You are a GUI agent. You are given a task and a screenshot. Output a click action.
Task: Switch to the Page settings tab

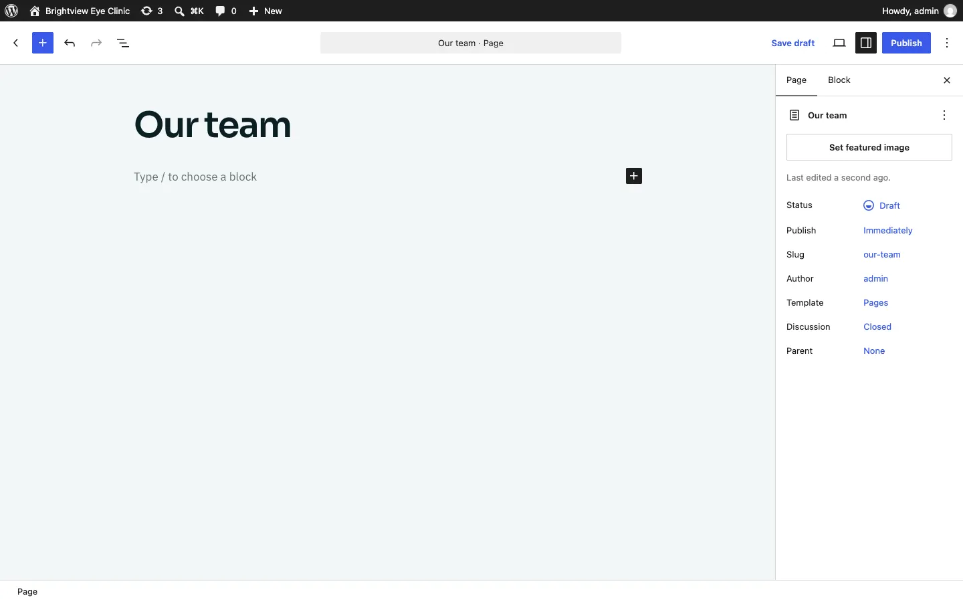(796, 80)
